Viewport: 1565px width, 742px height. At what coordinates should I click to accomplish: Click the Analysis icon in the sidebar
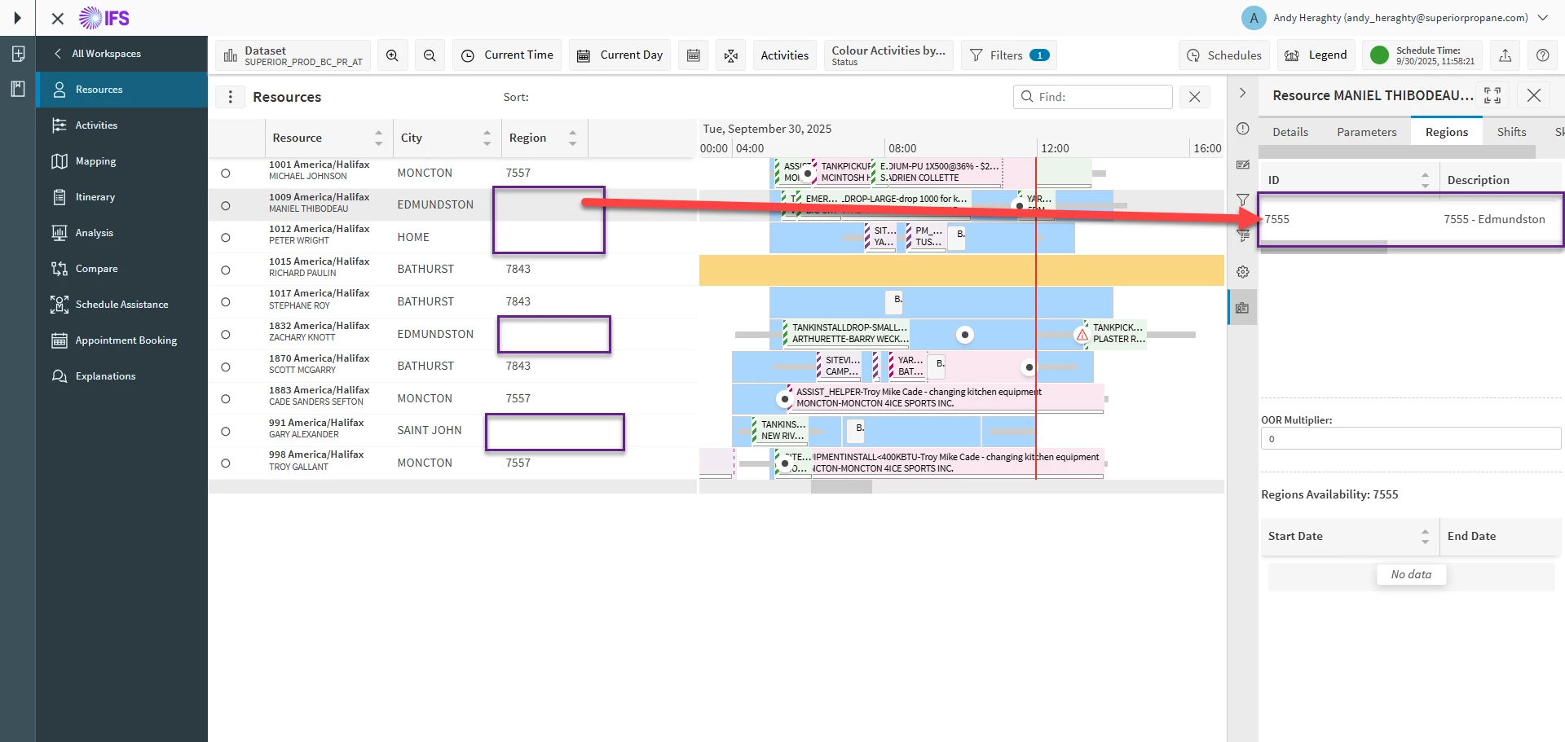[60, 233]
